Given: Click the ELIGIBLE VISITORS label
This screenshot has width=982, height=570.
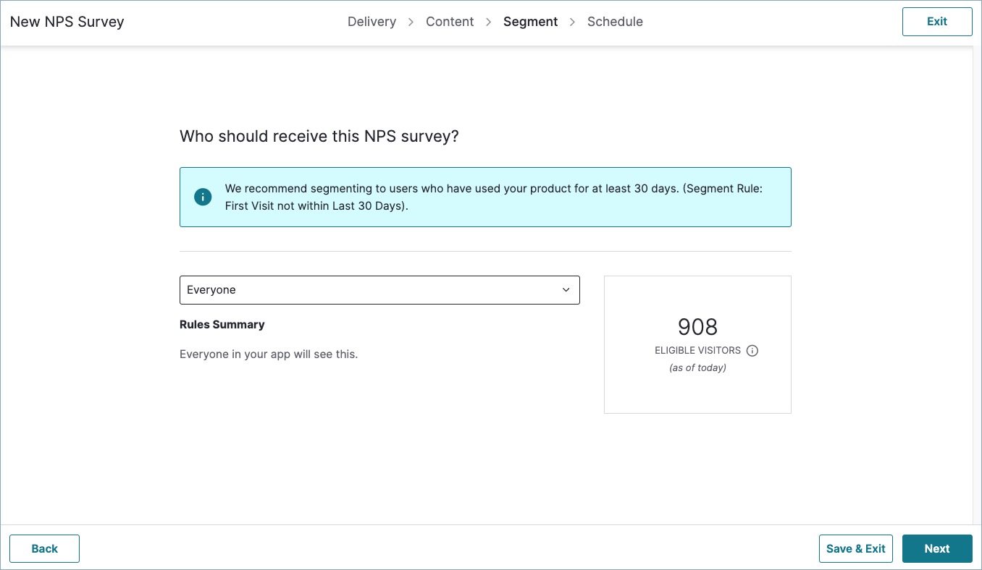Looking at the screenshot, I should 697,351.
